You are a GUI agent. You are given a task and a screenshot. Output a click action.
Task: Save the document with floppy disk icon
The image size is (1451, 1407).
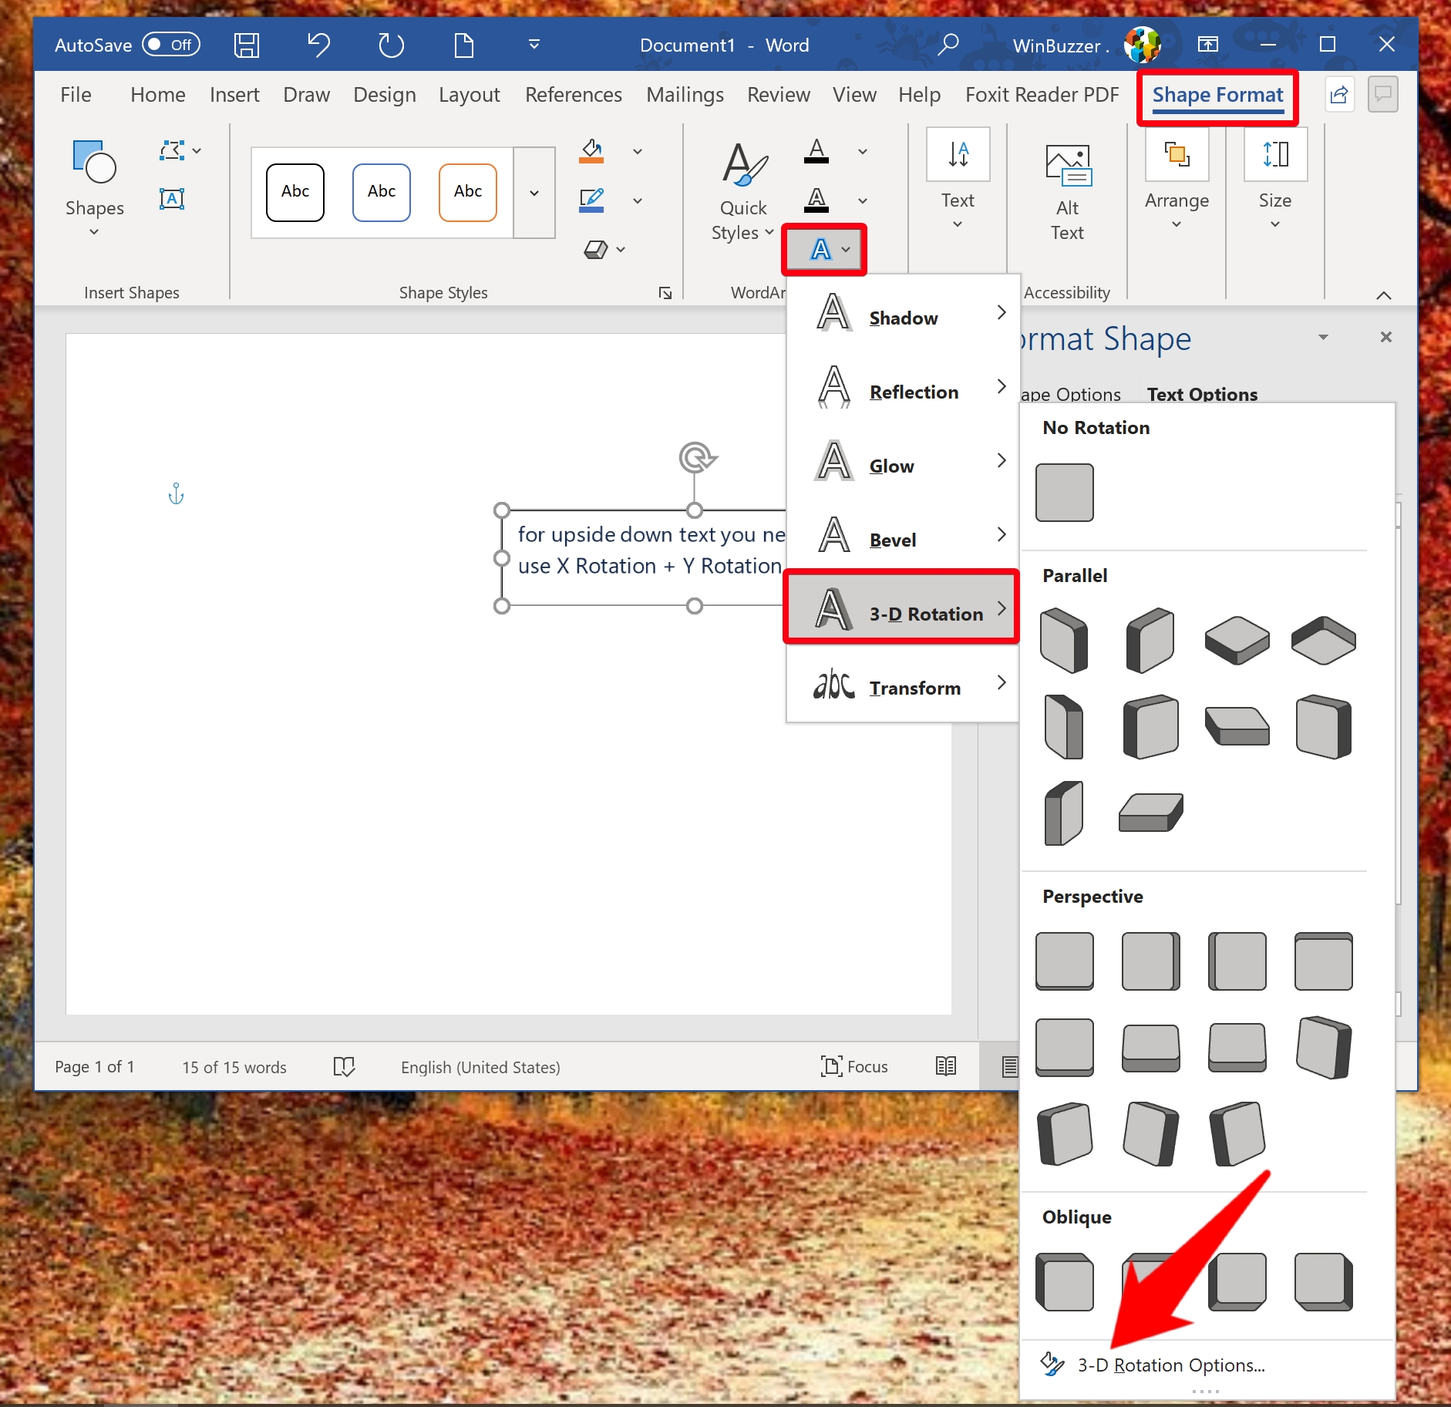246,45
